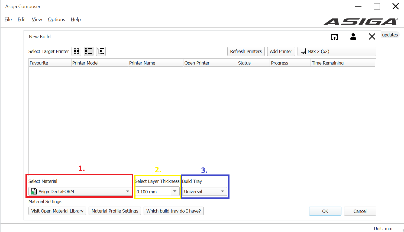Close the New Build dialog
404x232 pixels.
point(372,37)
